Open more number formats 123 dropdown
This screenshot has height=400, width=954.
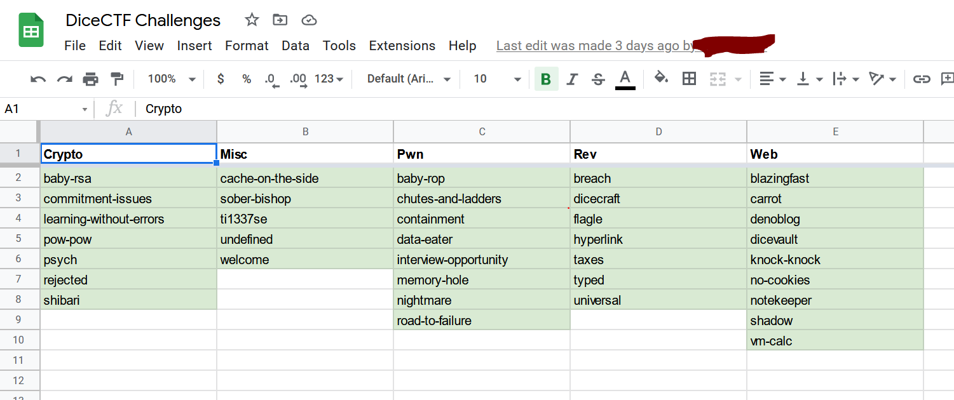329,79
